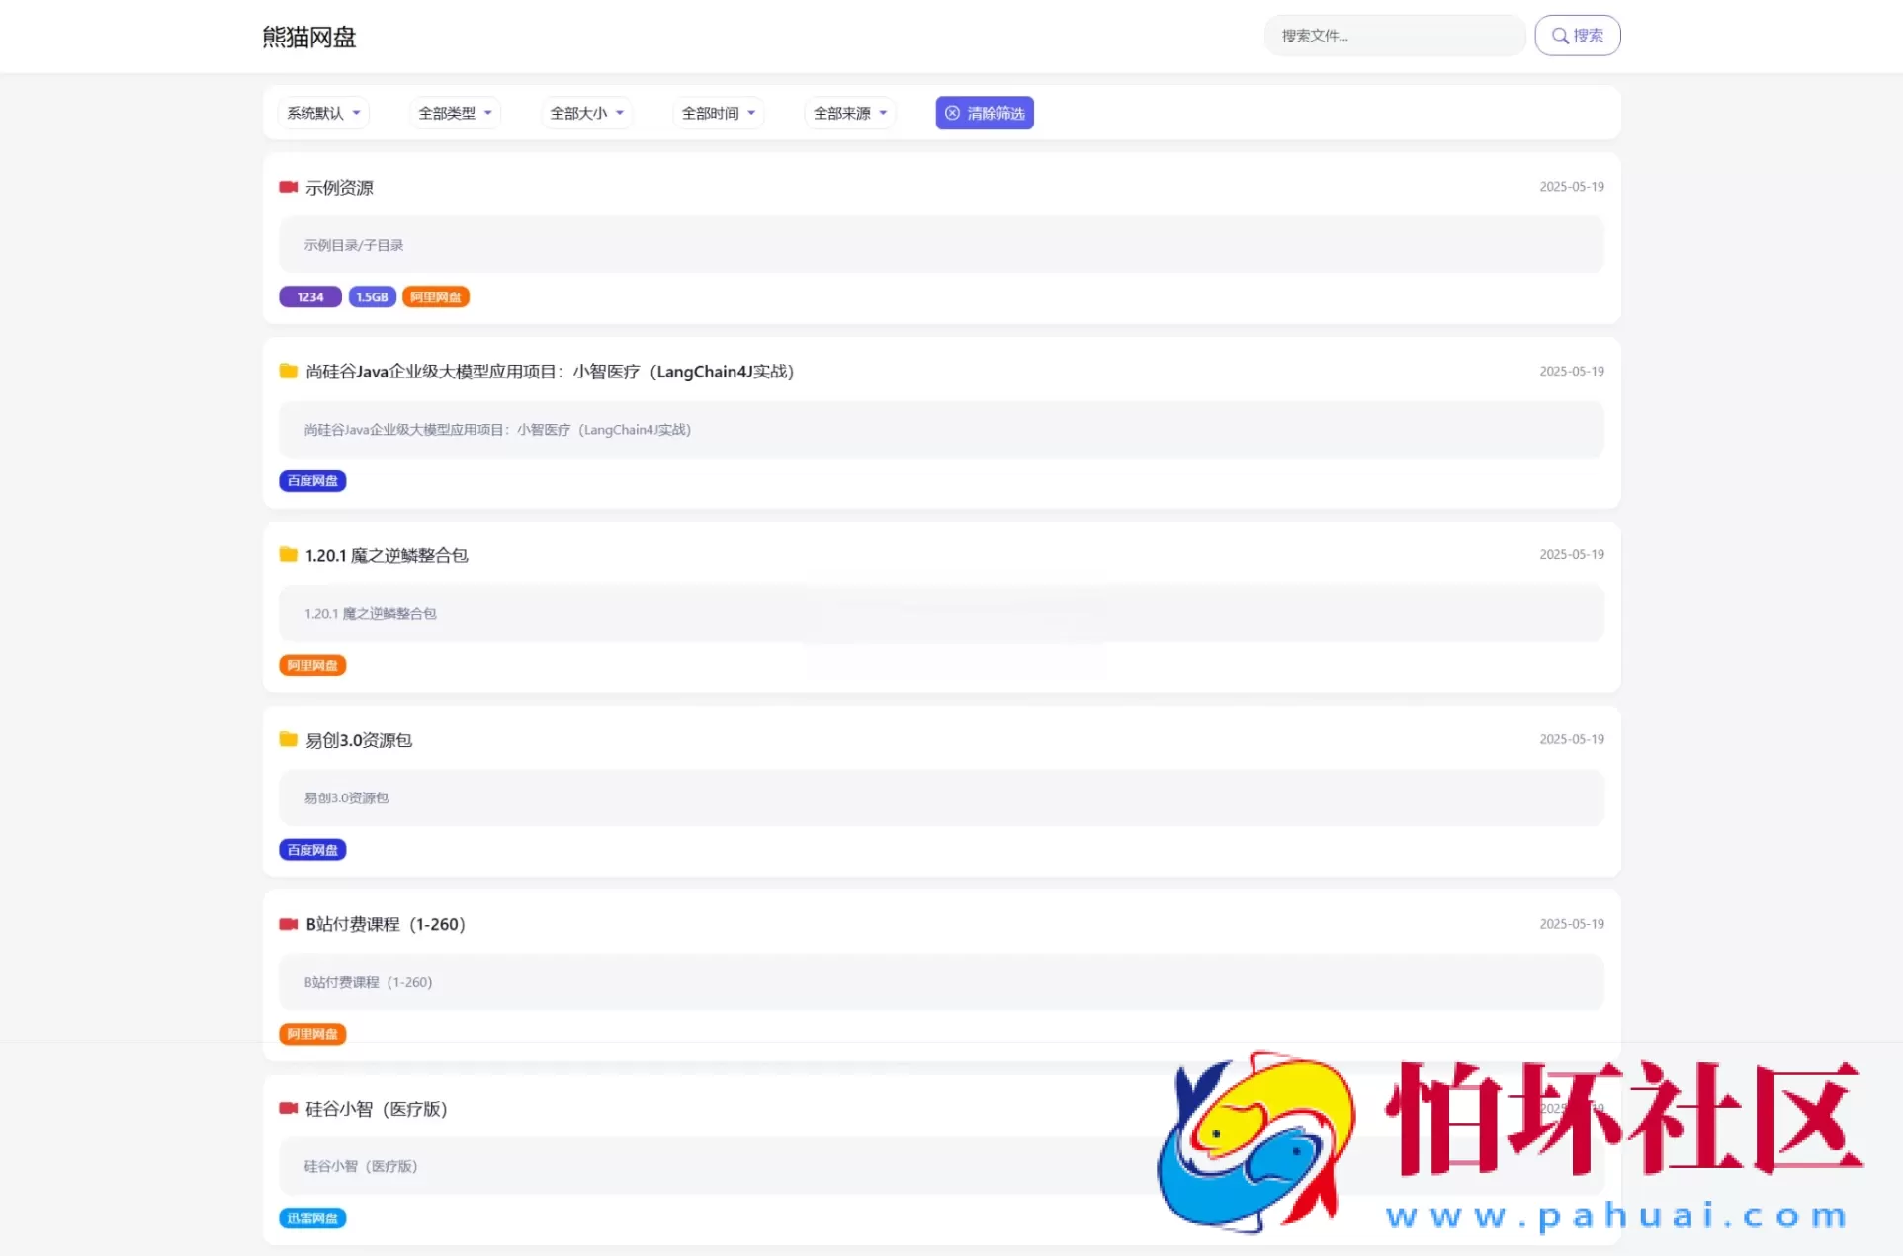The image size is (1903, 1256).
Task: Toggle the 百度网盘 tag under 易创3.0资源包
Action: tap(312, 849)
